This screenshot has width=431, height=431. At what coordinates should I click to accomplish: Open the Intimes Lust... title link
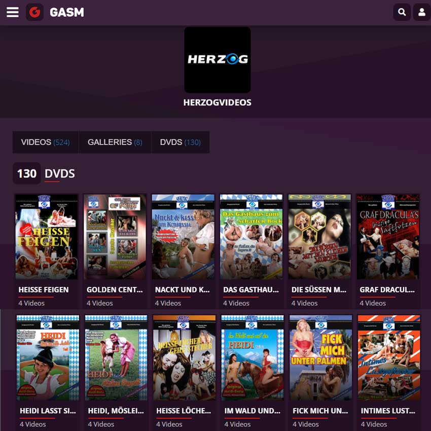pyautogui.click(x=388, y=411)
